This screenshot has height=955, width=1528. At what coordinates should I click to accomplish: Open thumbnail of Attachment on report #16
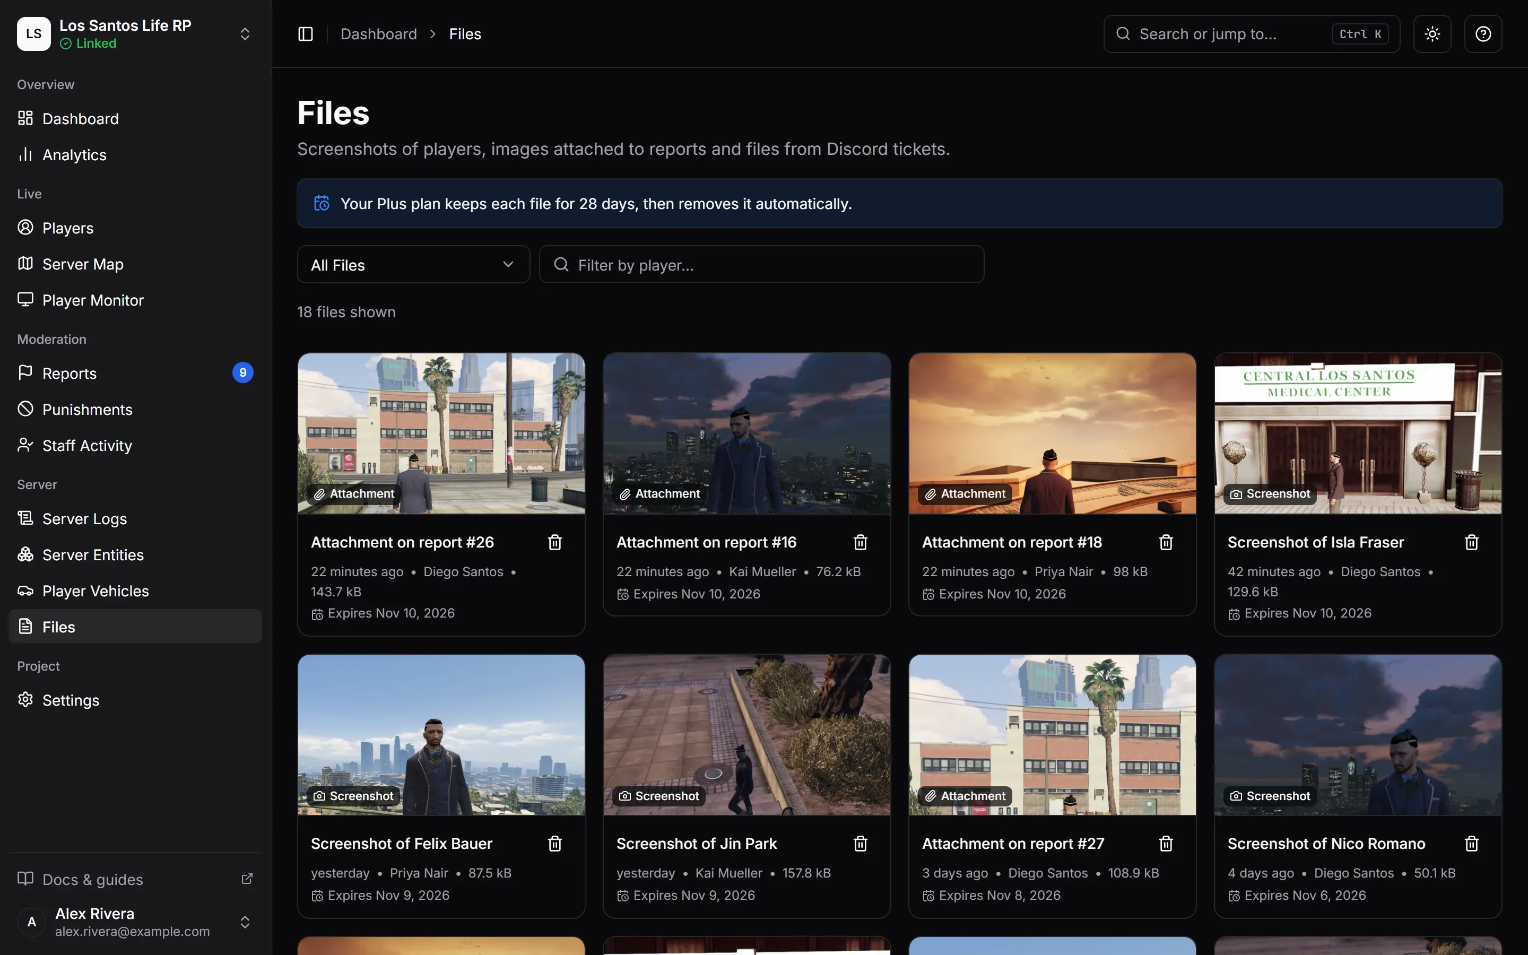[x=747, y=433]
